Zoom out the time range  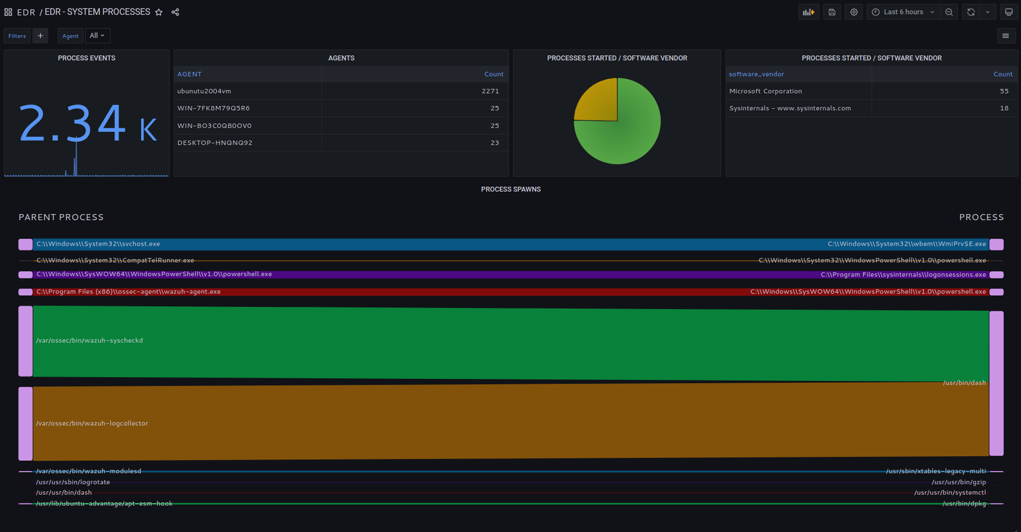(x=949, y=12)
